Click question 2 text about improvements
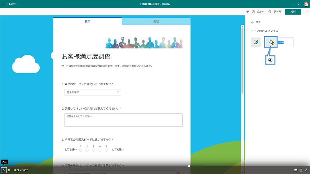Viewport: 310px width, 174px height. pos(92,108)
